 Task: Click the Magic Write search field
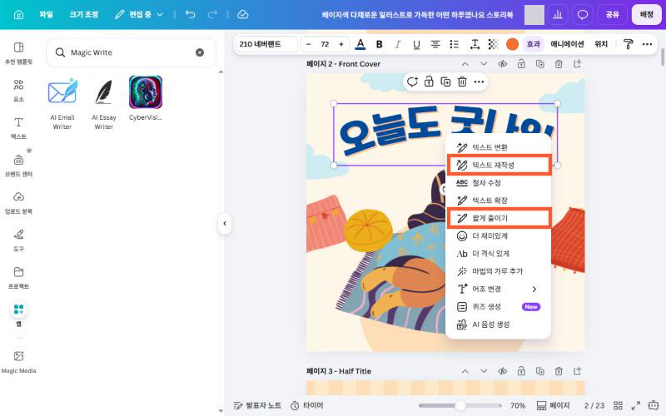coord(131,52)
